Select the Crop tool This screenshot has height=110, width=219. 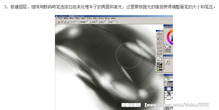[x=158, y=39]
